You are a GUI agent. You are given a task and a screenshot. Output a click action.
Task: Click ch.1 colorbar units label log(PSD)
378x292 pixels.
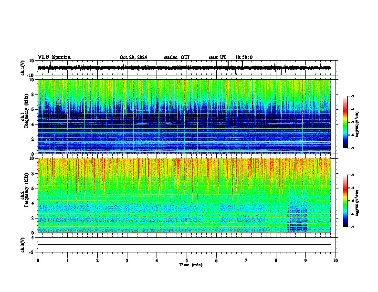[357, 124]
